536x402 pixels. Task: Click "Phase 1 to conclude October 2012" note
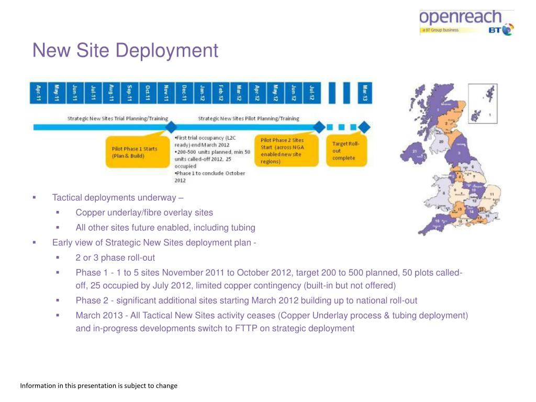tap(210, 177)
